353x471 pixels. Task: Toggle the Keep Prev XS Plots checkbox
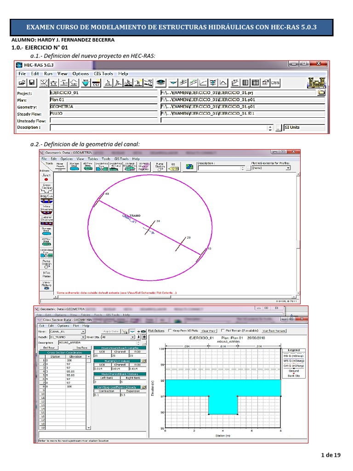coord(170,330)
